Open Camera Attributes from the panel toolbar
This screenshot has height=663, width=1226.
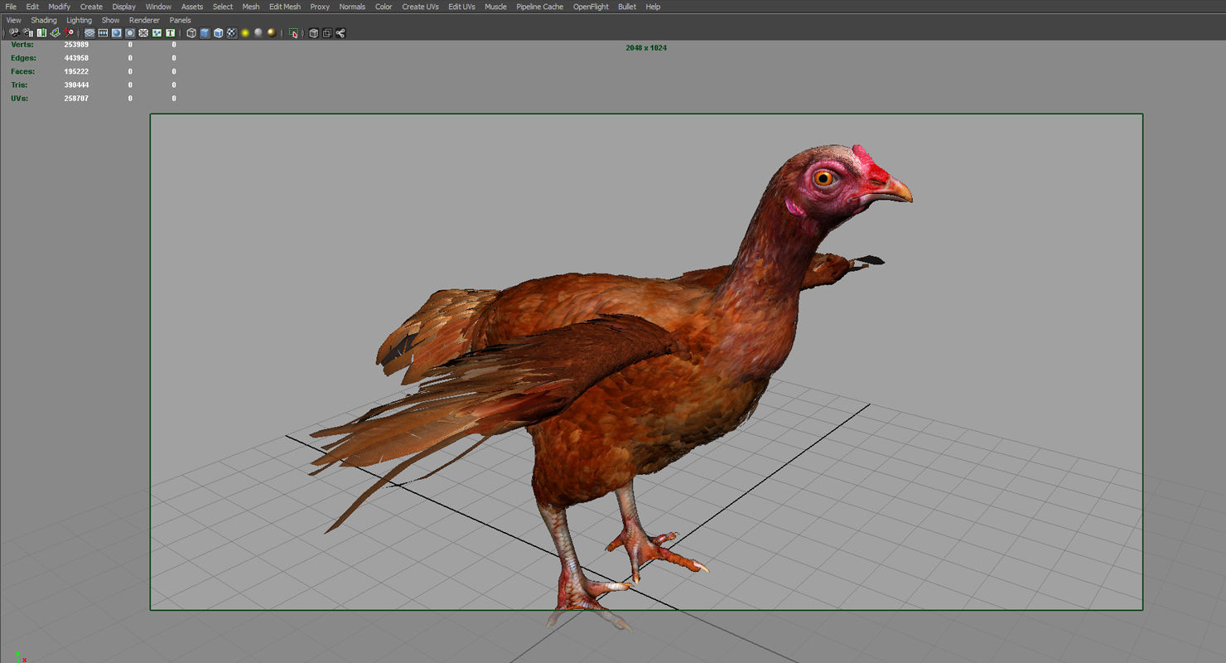[x=28, y=33]
